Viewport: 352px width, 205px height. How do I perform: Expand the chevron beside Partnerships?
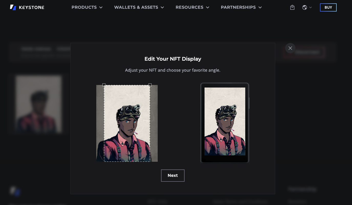coord(260,7)
